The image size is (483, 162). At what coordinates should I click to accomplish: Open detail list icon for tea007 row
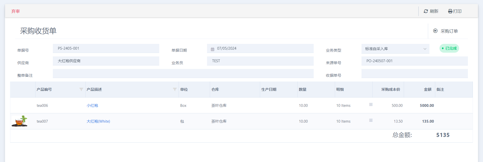point(371,120)
